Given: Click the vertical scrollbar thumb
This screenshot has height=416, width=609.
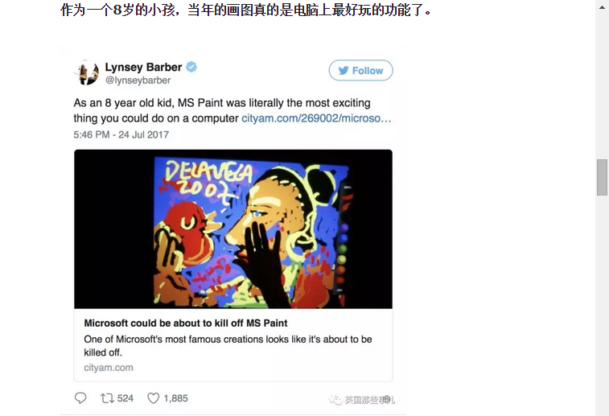Looking at the screenshot, I should [602, 177].
